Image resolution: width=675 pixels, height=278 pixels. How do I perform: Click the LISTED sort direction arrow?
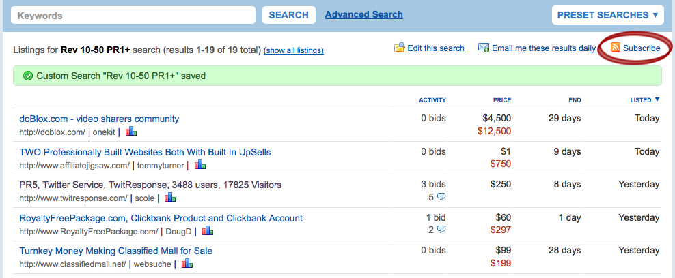pos(657,99)
